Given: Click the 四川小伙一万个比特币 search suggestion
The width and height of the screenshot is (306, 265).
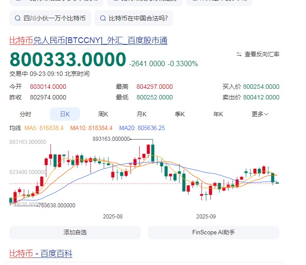Looking at the screenshot, I should 50,18.
